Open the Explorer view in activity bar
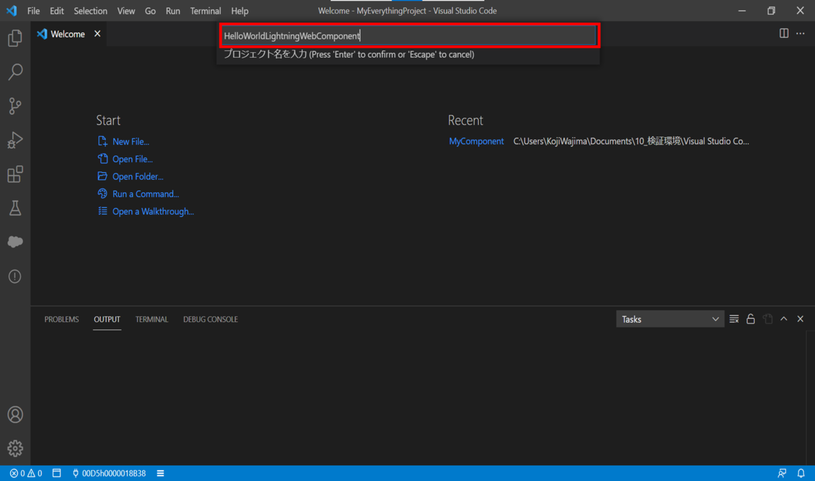The height and width of the screenshot is (481, 815). click(15, 38)
